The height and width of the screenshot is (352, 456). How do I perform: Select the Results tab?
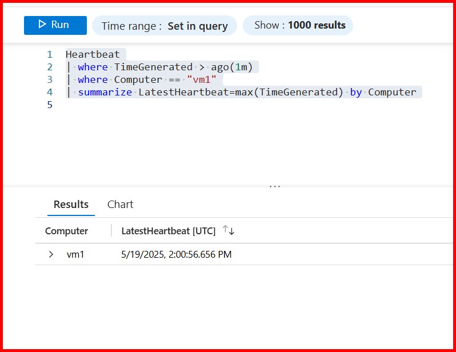[x=71, y=204]
